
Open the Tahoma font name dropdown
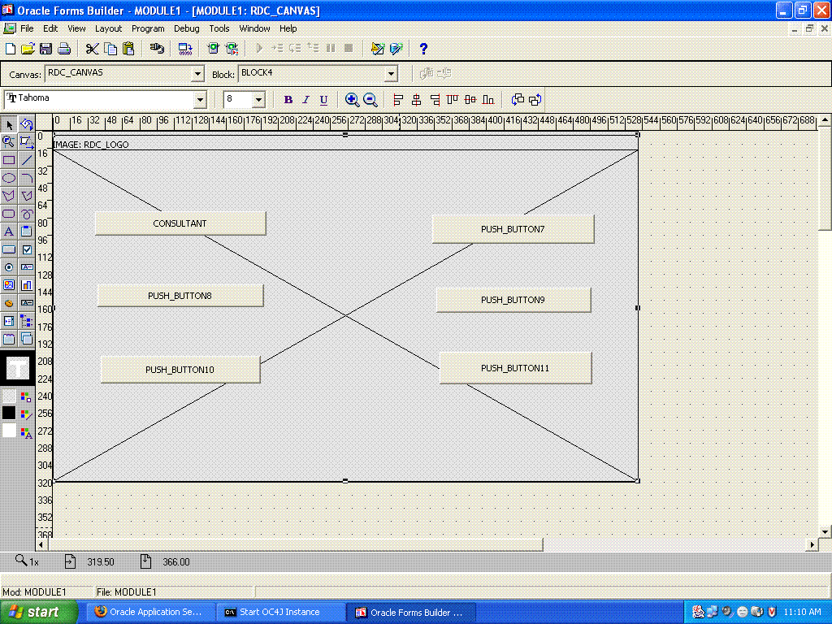coord(200,100)
